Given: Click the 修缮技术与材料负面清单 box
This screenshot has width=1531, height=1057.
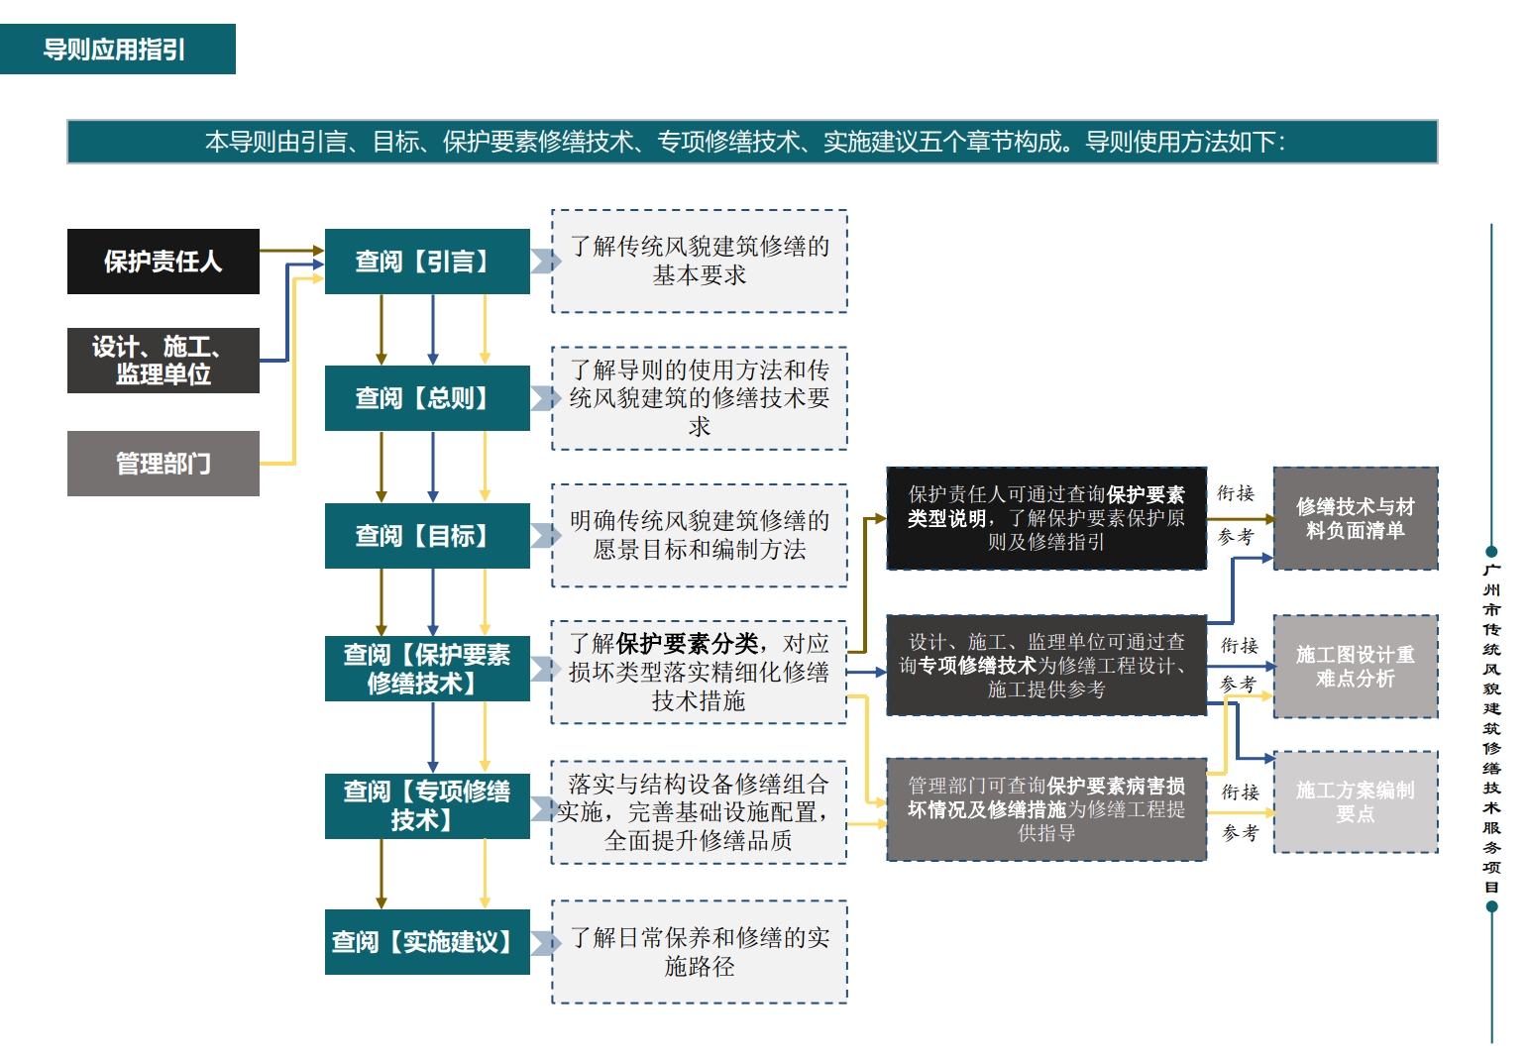Looking at the screenshot, I should pyautogui.click(x=1356, y=518).
